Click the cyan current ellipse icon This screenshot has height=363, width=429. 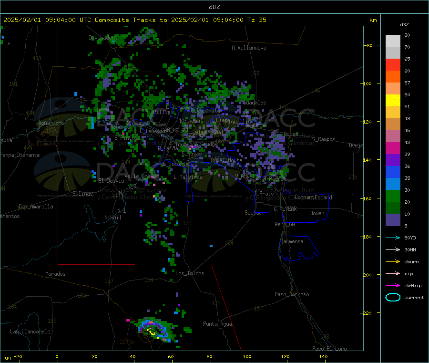pos(393,297)
